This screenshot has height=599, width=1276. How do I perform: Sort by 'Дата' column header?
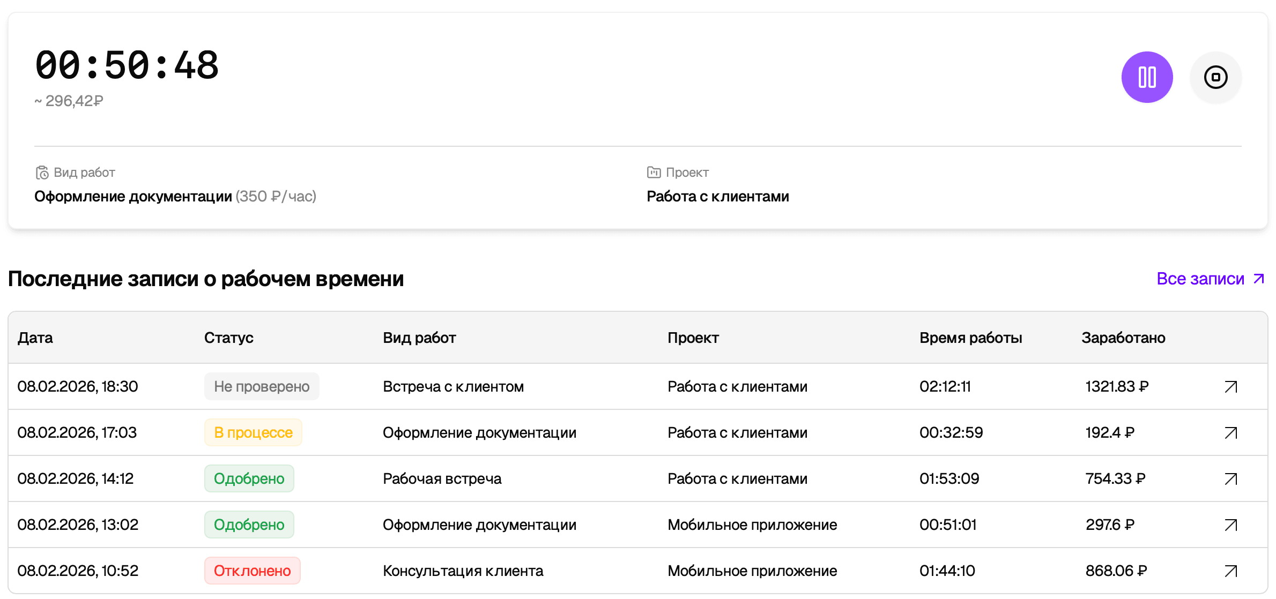tap(35, 338)
